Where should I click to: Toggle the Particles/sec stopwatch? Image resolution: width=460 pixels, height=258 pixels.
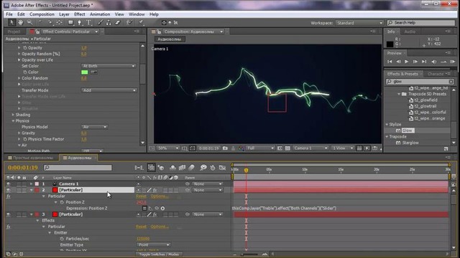coord(62,239)
